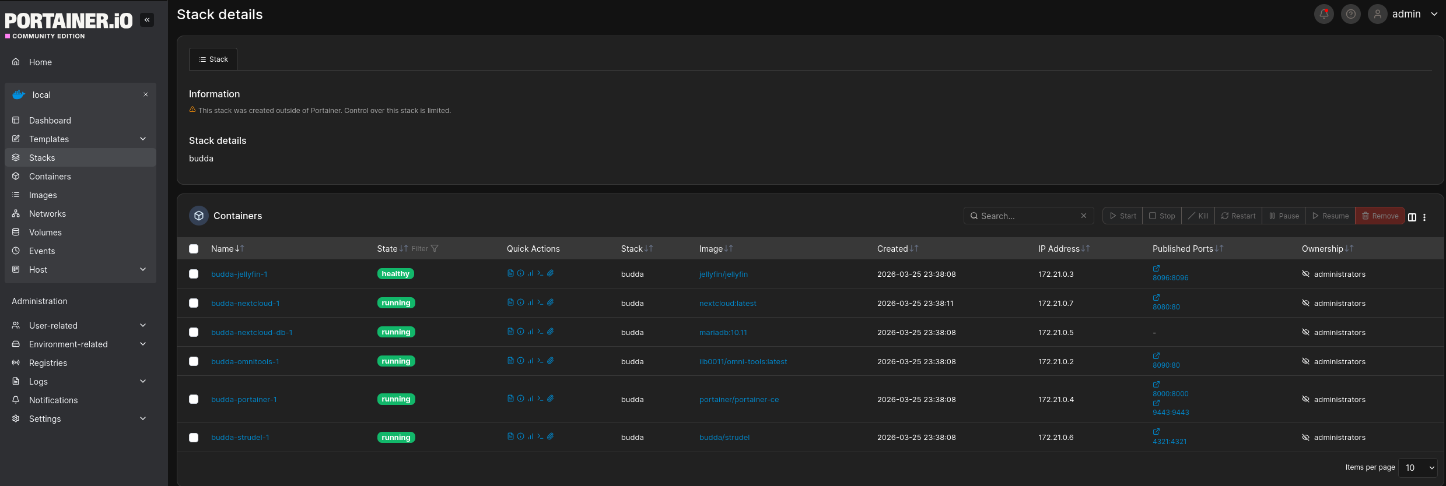Open logs for budda-jellyfin-1 container
Screen dimensions: 1446x486
click(510, 273)
